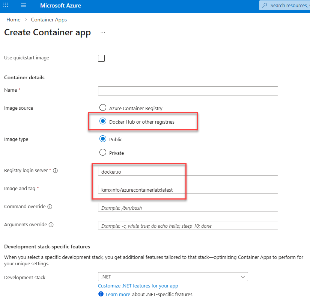This screenshot has width=310, height=304.
Task: Open the Azure apps grid launcher
Action: (x=6, y=5)
